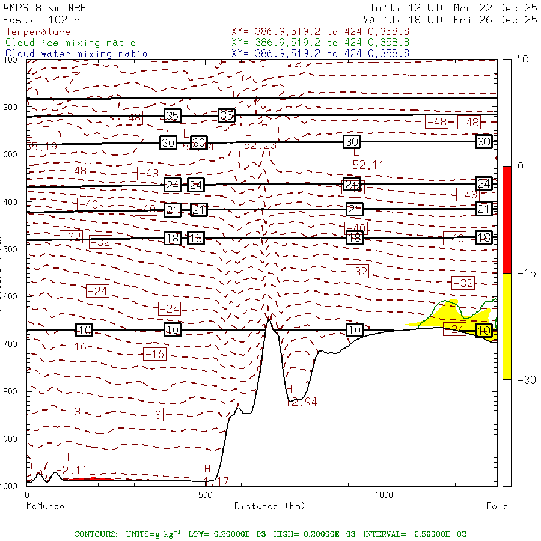
Task: Click the red 0 to -15 colorbar segment
Action: tap(507, 219)
